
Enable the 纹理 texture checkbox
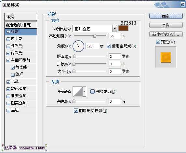(13, 75)
